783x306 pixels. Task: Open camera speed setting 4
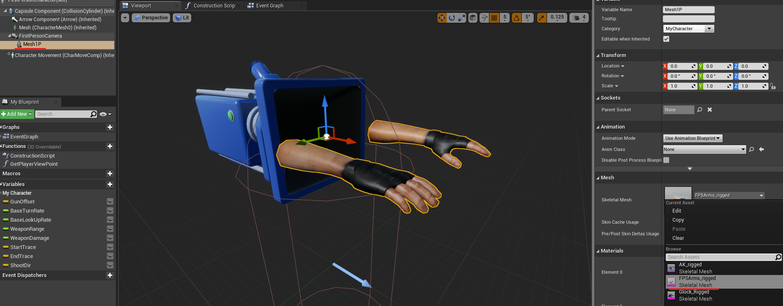tap(579, 18)
